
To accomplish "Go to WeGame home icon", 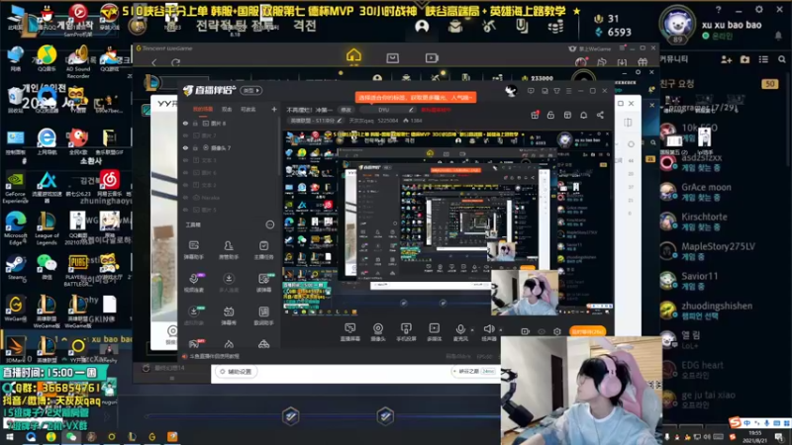I will (353, 55).
